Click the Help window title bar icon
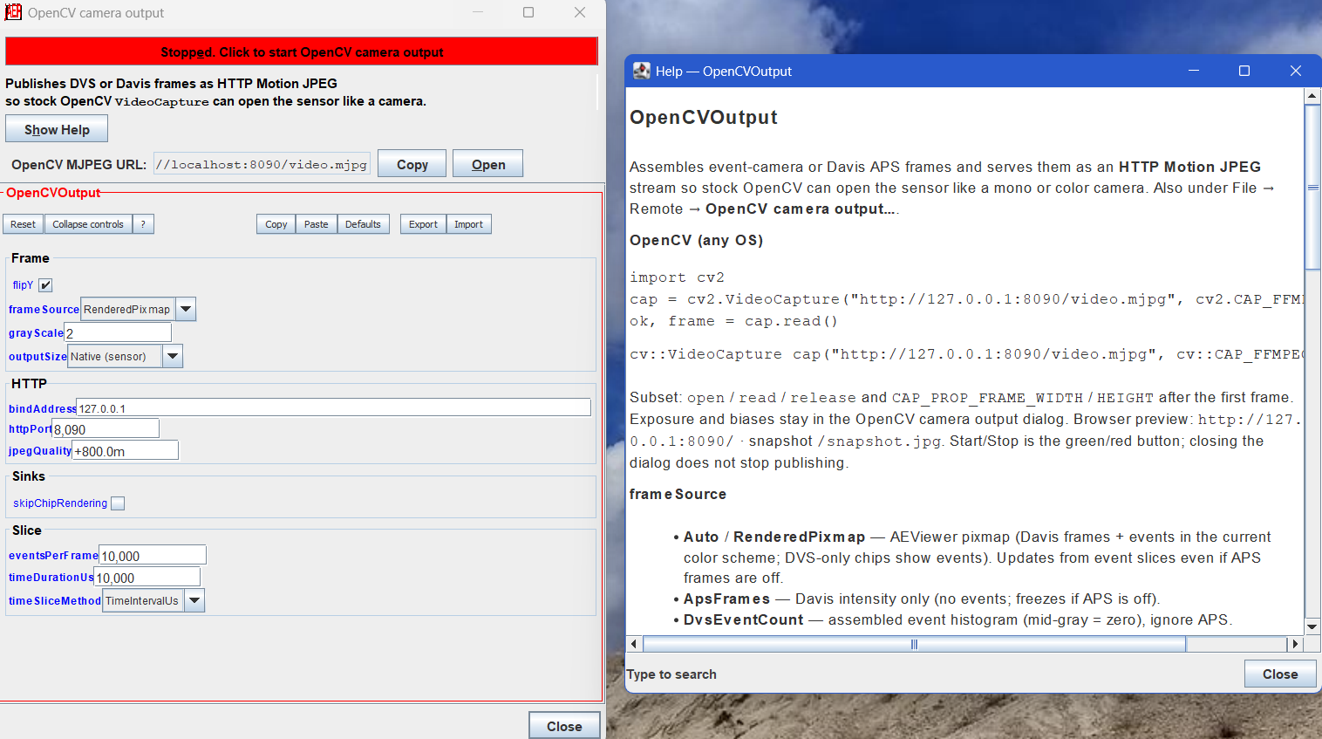 641,71
